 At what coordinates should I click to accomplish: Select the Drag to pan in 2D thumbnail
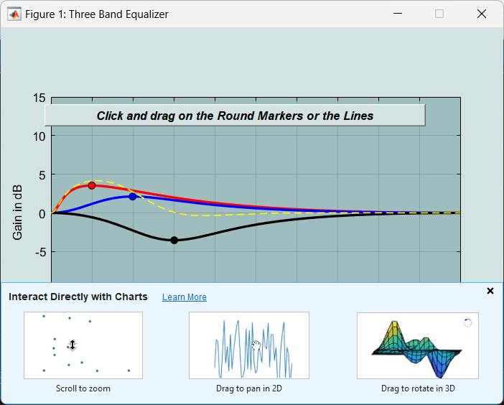coord(249,345)
